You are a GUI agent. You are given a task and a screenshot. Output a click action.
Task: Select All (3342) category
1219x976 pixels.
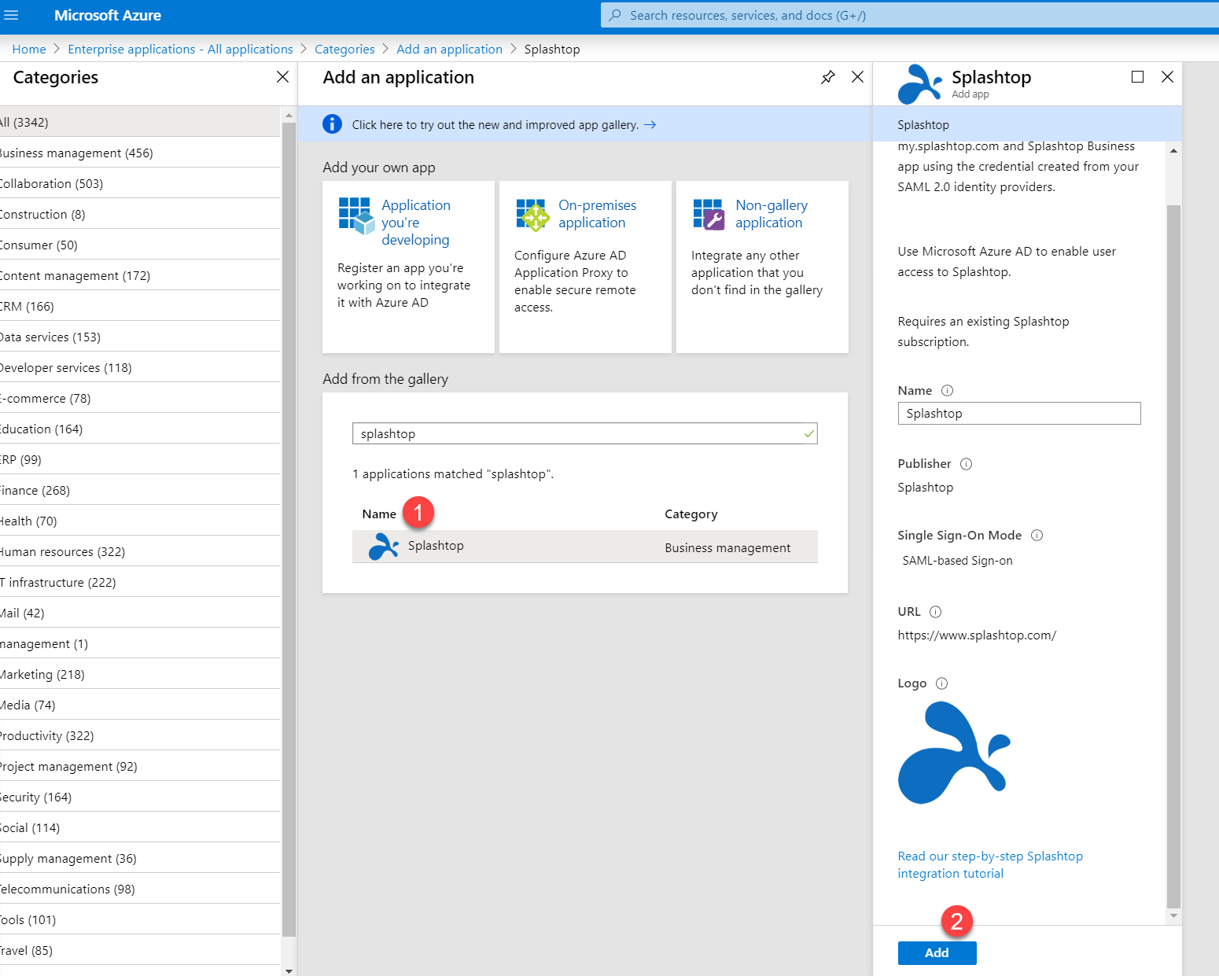click(140, 122)
